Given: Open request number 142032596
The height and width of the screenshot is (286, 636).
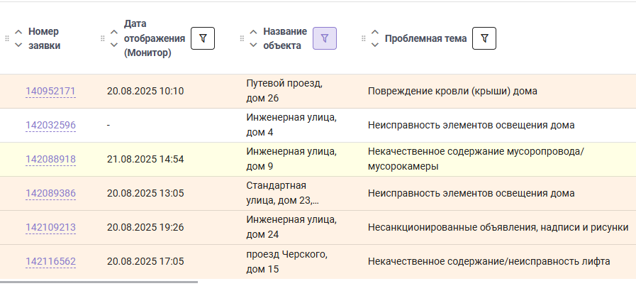Looking at the screenshot, I should tap(51, 126).
